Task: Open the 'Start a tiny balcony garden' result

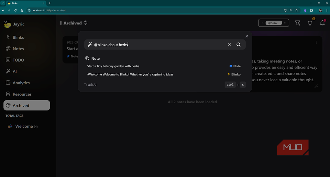Action: (113, 66)
